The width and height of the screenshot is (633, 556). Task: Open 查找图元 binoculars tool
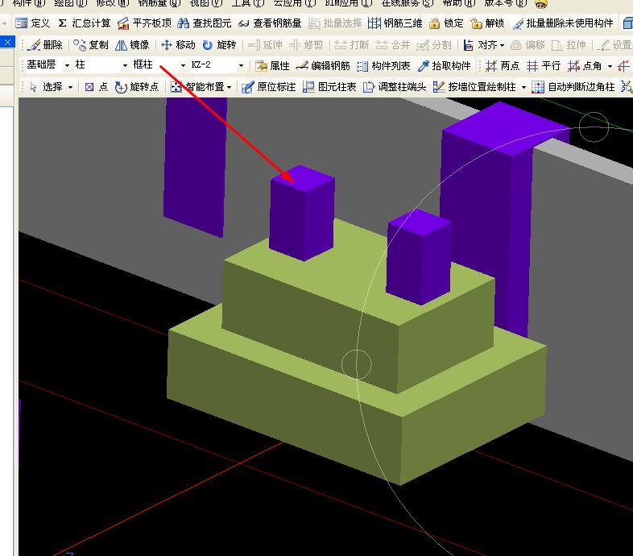(183, 23)
